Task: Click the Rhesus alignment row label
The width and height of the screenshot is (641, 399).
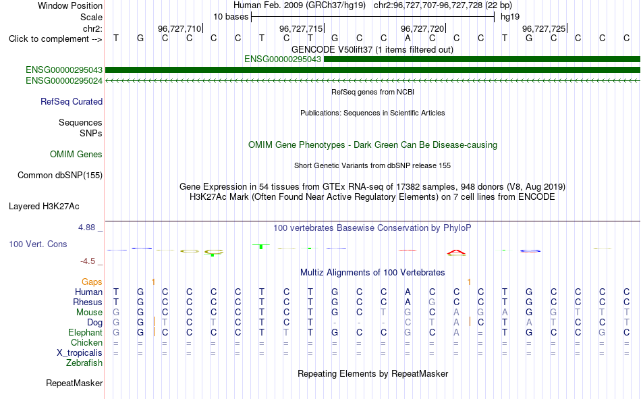Action: pyautogui.click(x=88, y=302)
